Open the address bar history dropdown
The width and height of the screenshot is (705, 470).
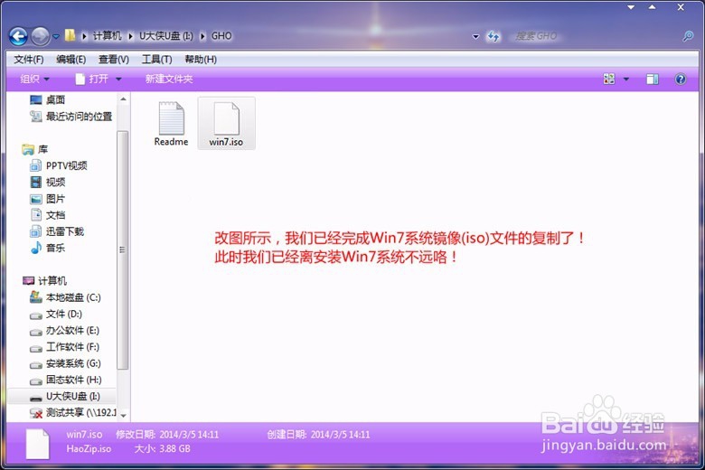475,36
